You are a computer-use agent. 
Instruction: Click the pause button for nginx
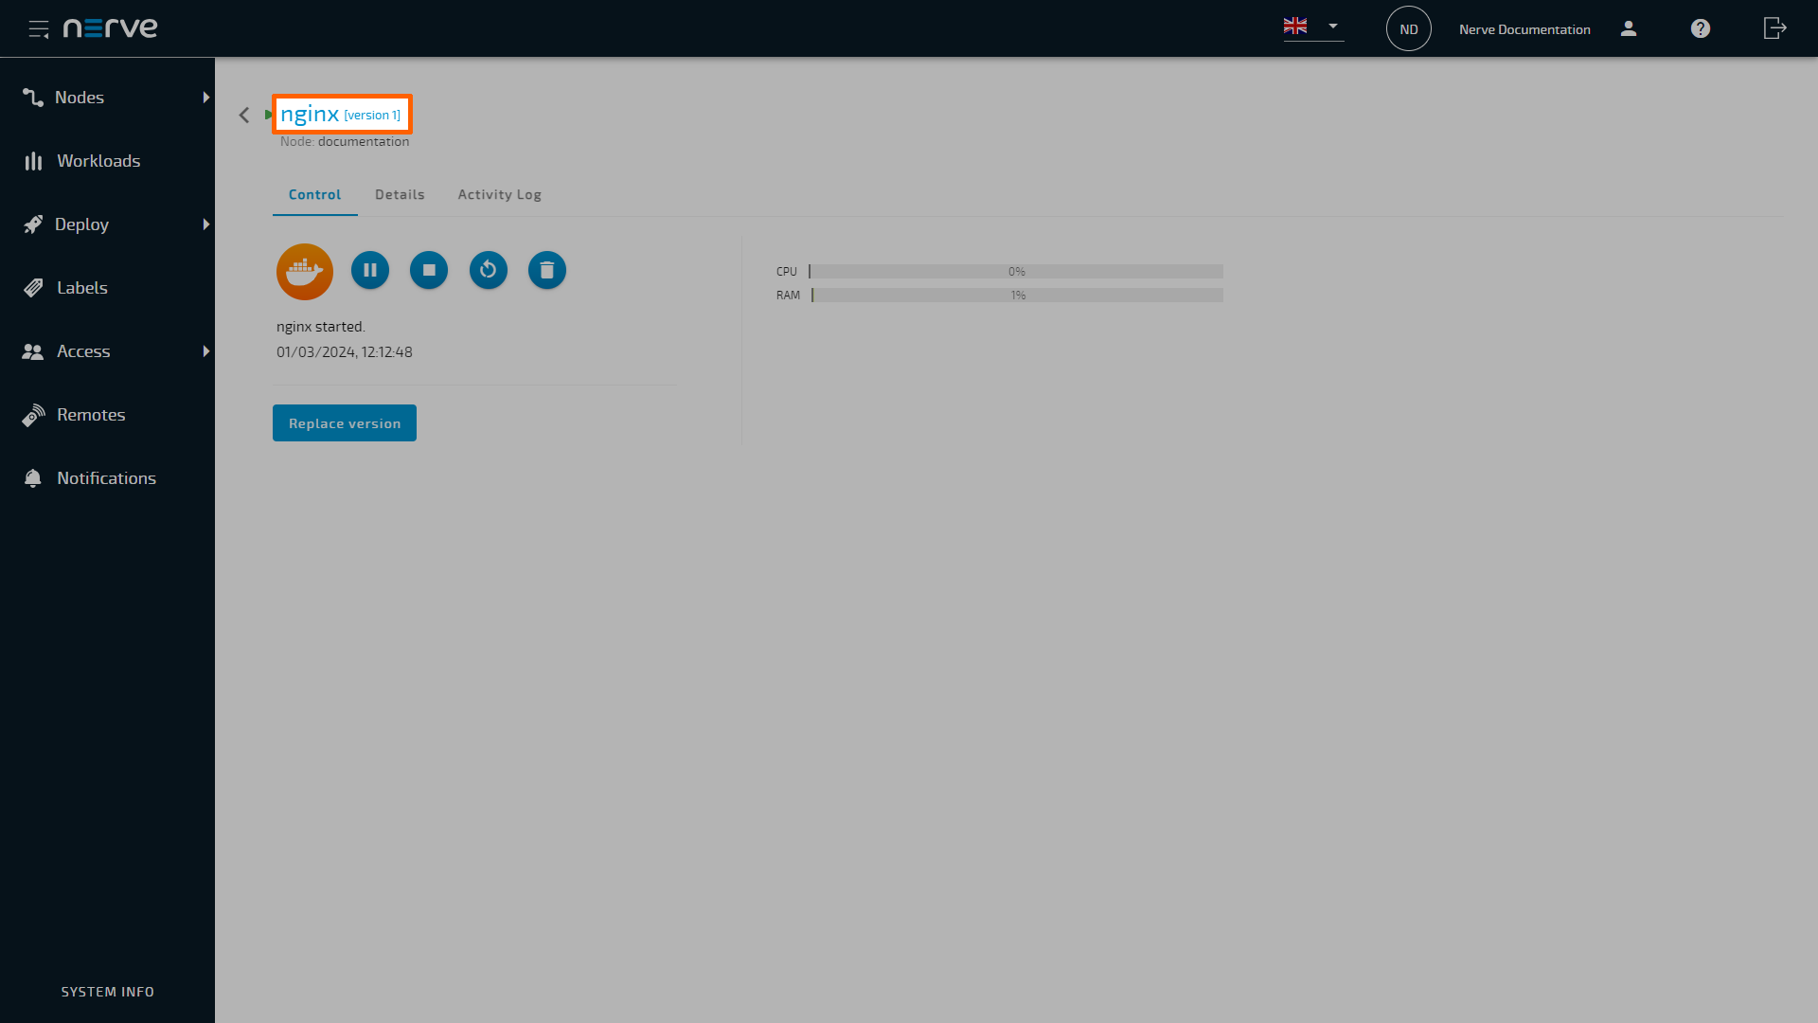click(x=369, y=270)
